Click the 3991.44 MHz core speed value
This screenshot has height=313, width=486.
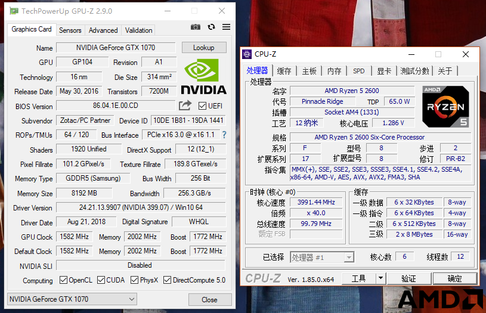tap(316, 202)
